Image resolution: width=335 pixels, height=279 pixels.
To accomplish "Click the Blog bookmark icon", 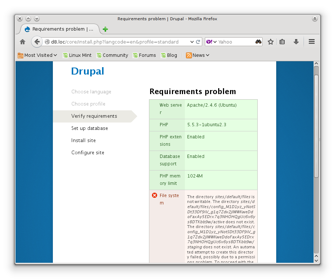I will point(163,55).
